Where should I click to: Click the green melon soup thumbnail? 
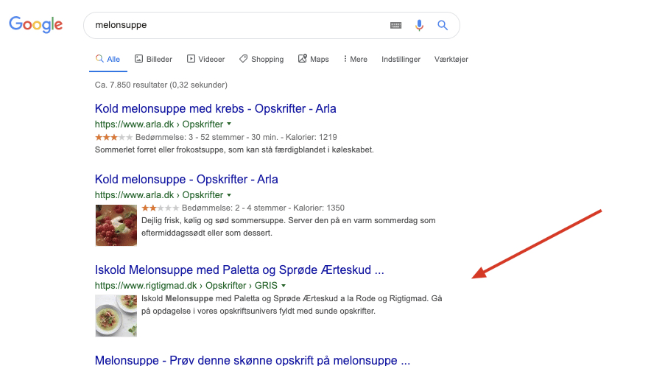[116, 316]
